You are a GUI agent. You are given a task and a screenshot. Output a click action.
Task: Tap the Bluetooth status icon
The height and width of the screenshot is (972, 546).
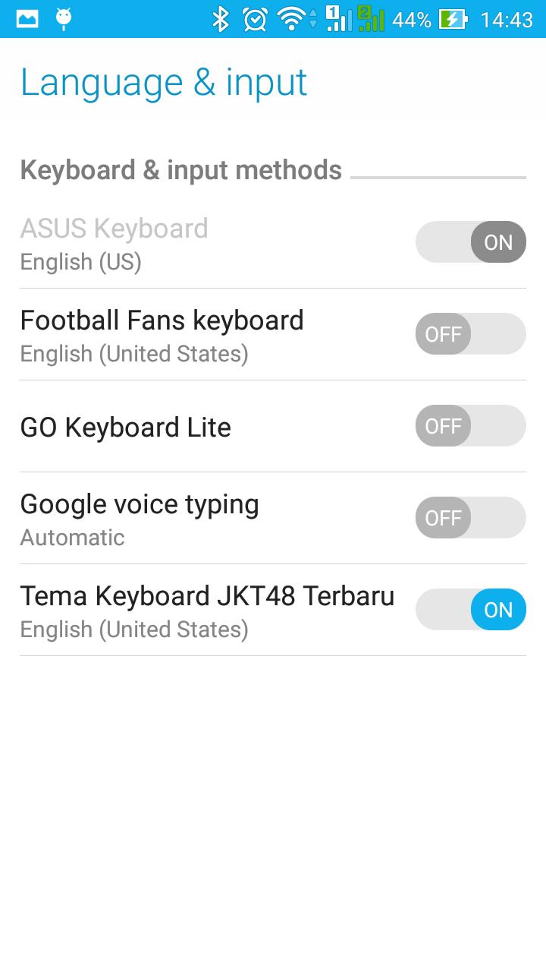[x=220, y=19]
